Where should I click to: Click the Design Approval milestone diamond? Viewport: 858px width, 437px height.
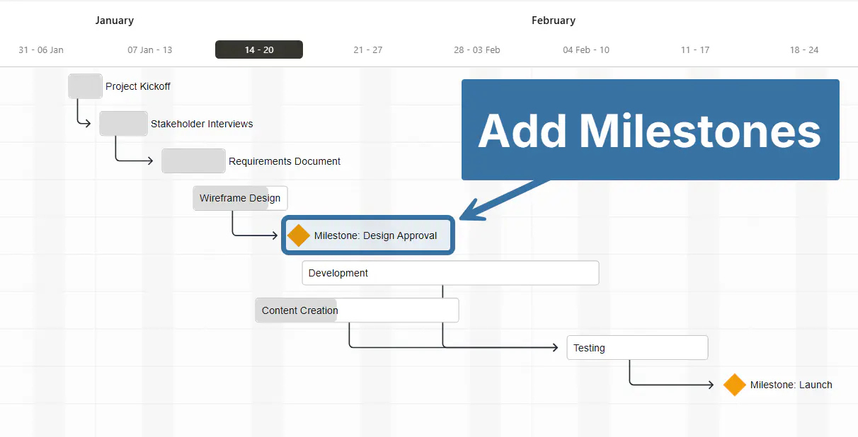pos(299,235)
